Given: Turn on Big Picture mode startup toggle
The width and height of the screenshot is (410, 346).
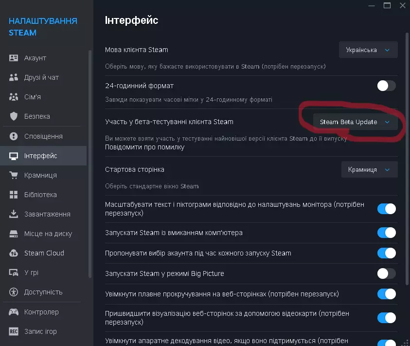Looking at the screenshot, I should (386, 273).
